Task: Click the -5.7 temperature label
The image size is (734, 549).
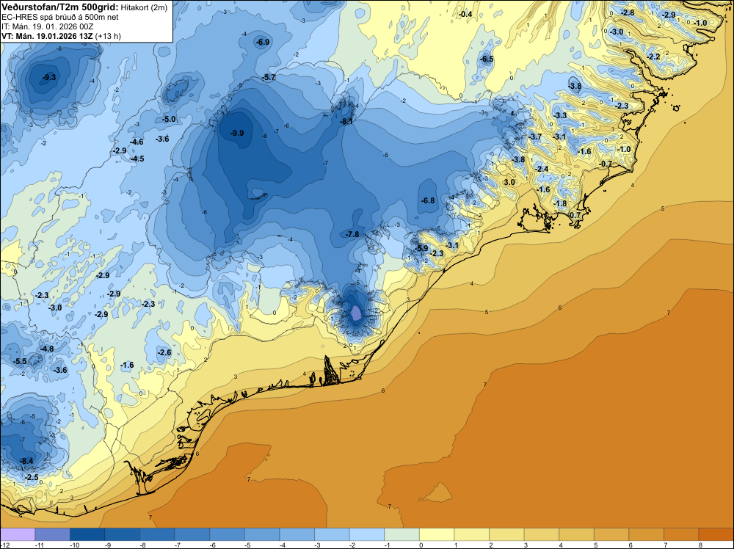Action: (269, 77)
